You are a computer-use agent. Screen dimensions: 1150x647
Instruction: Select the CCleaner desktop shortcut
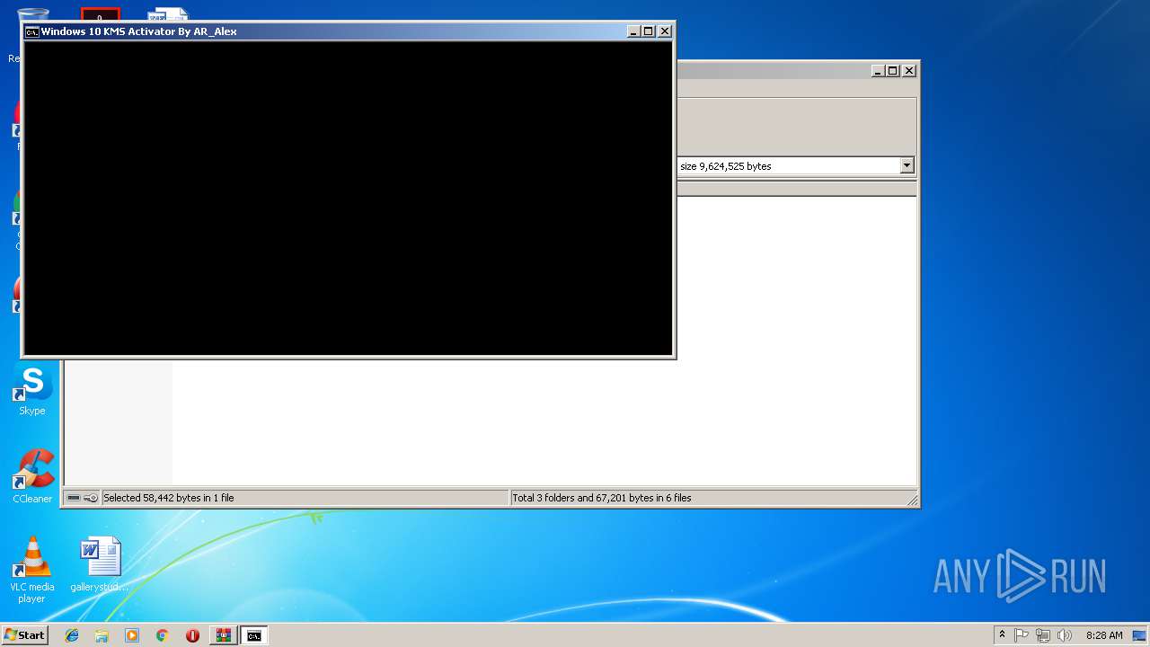pyautogui.click(x=32, y=478)
